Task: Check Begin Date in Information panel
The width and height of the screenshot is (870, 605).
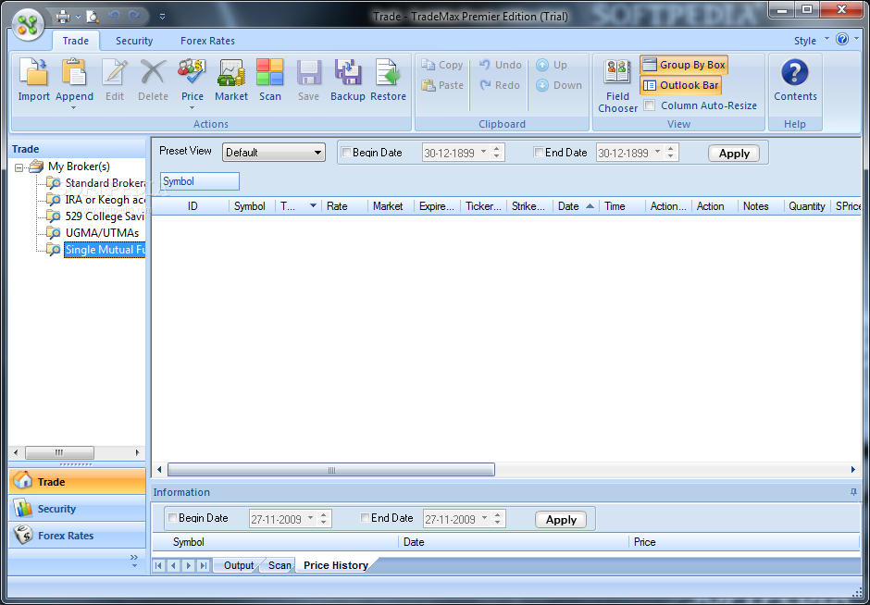Action: [172, 518]
